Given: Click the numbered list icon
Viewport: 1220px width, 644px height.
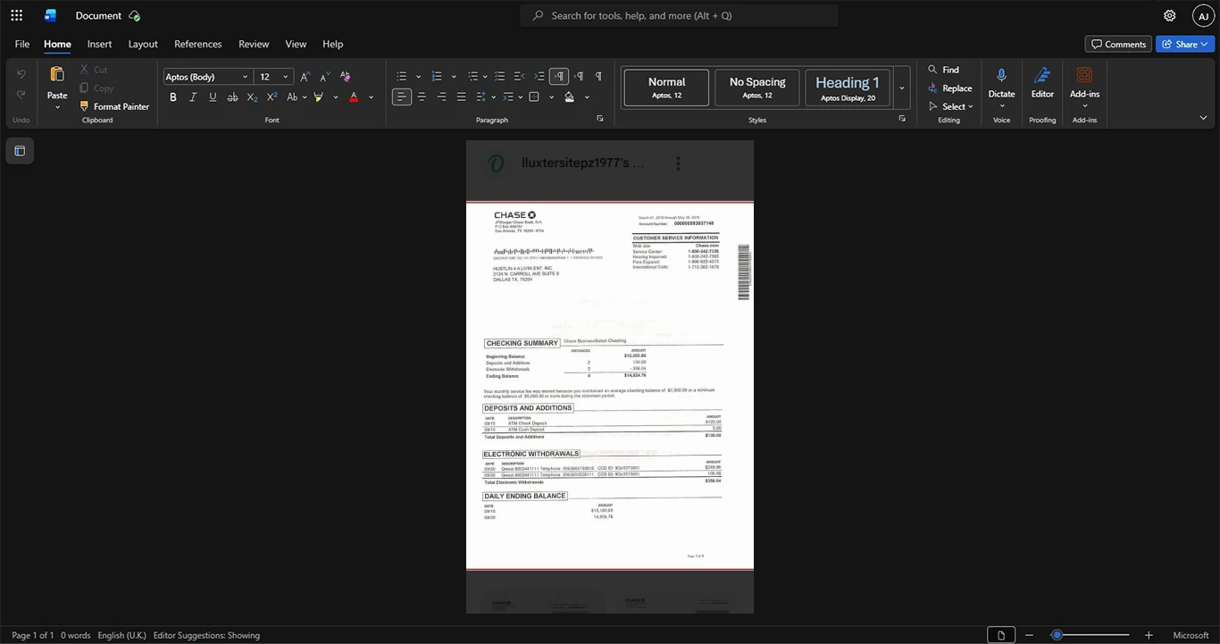Looking at the screenshot, I should pos(437,77).
